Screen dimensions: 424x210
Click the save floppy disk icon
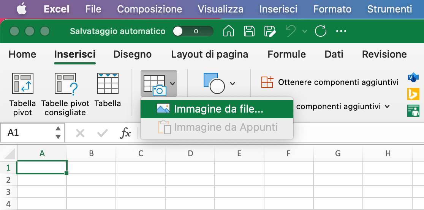(x=249, y=31)
